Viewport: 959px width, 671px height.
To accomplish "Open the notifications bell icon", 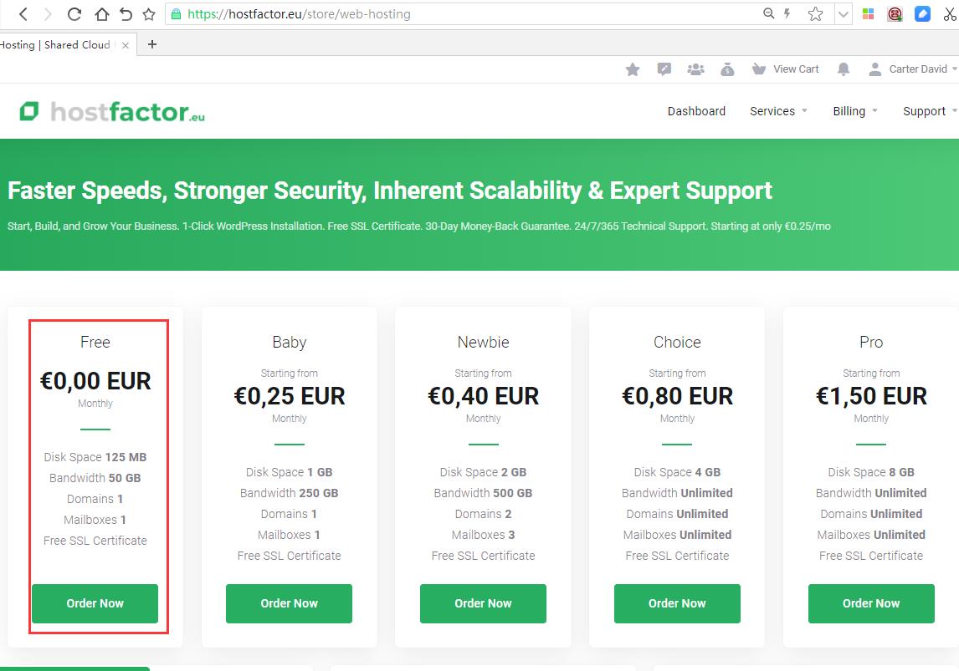I will pos(844,69).
